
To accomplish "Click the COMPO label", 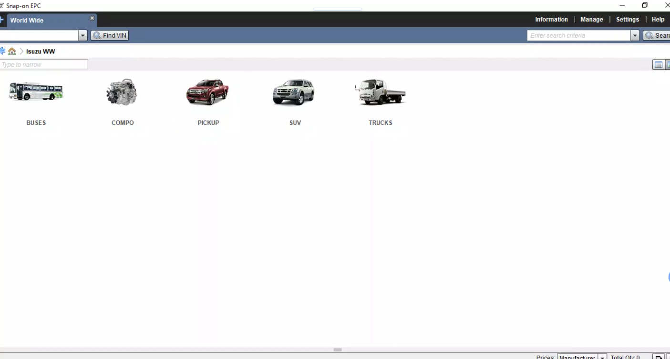I will (x=123, y=123).
